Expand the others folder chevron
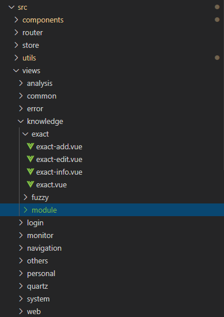This screenshot has height=317, width=224. click(x=21, y=261)
